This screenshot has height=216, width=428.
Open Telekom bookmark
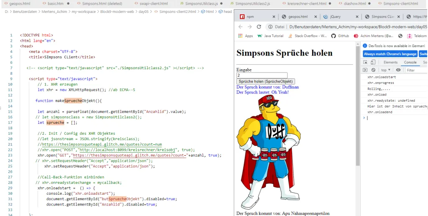click(x=417, y=36)
